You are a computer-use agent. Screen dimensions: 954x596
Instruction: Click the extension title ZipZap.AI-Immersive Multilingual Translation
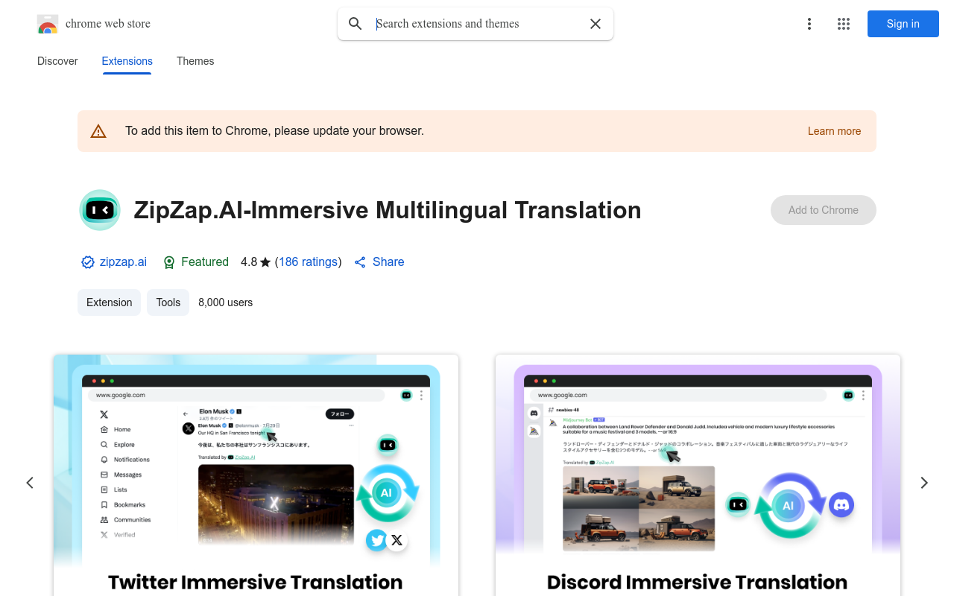pos(388,210)
